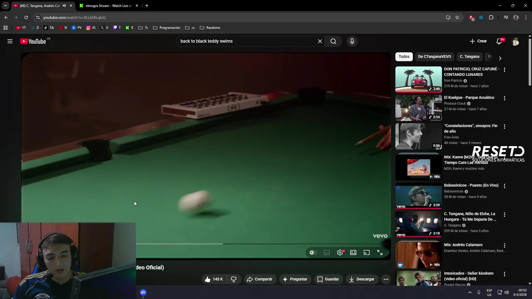532x299 pixels.
Task: Open the YouTube notifications bell
Action: click(x=500, y=41)
